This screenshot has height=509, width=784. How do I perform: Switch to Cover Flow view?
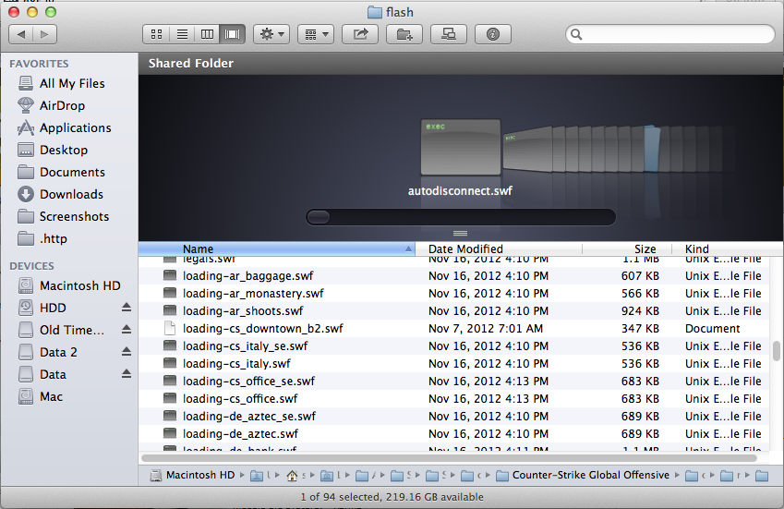(x=232, y=34)
